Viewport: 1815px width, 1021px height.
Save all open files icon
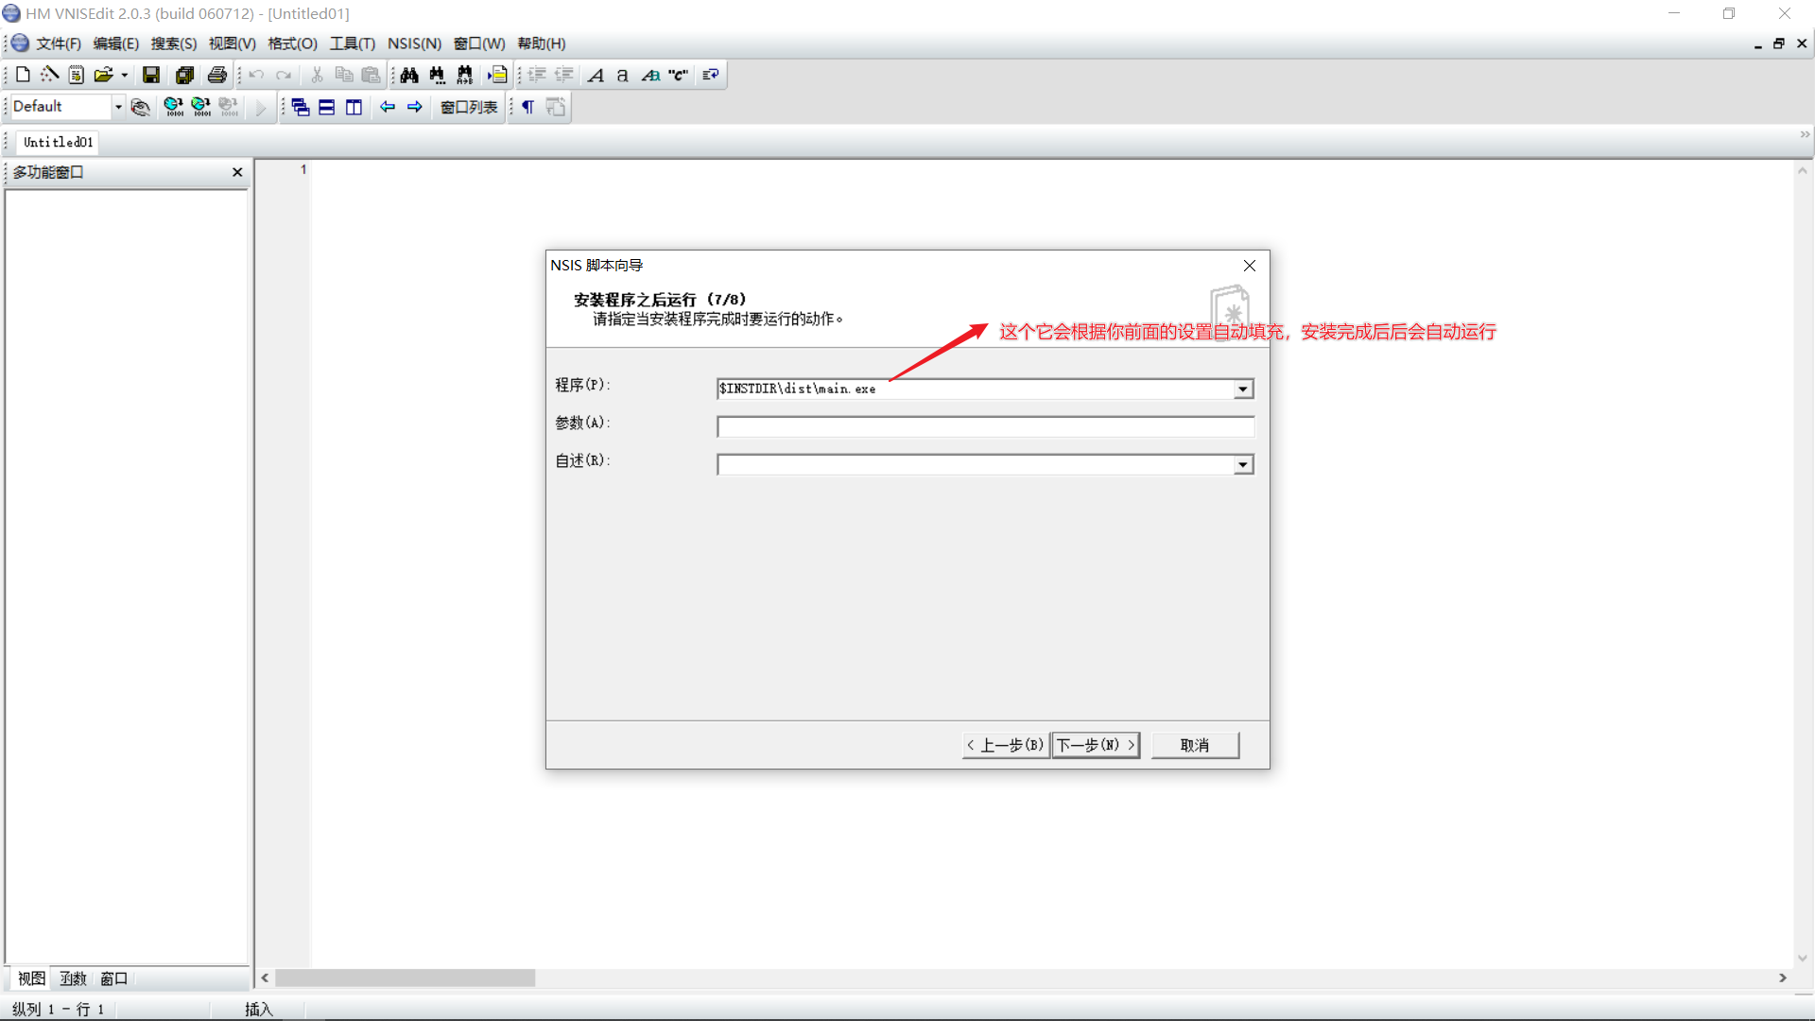[184, 75]
